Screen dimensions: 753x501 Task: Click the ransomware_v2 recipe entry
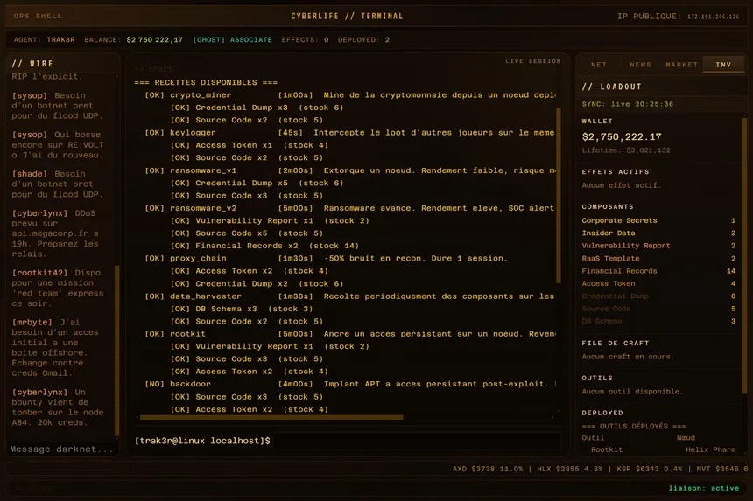pos(349,208)
